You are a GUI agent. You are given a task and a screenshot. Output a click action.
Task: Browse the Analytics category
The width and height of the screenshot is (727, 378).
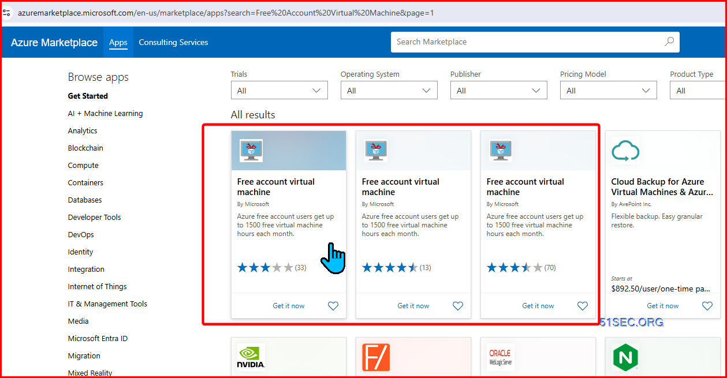pyautogui.click(x=83, y=130)
